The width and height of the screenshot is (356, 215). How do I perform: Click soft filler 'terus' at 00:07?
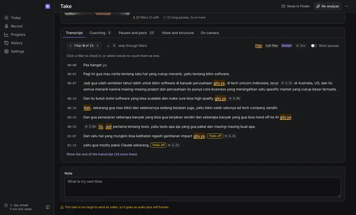pyautogui.click(x=274, y=83)
